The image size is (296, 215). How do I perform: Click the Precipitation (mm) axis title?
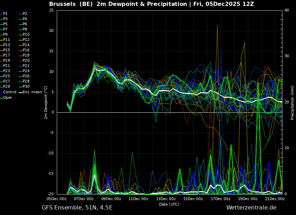tap(293, 102)
